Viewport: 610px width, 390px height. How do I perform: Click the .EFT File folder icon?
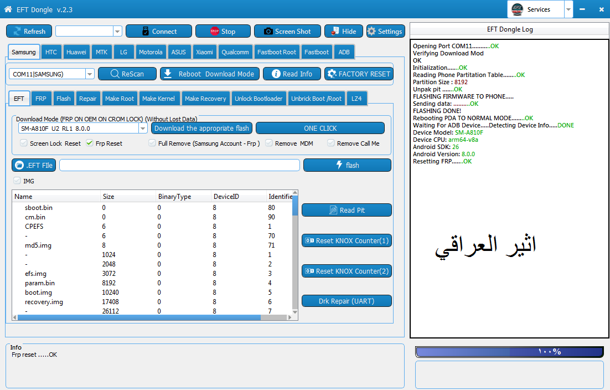pyautogui.click(x=19, y=165)
